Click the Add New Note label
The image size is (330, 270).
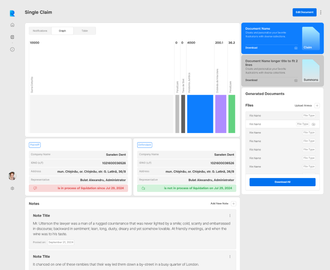[x=219, y=203]
